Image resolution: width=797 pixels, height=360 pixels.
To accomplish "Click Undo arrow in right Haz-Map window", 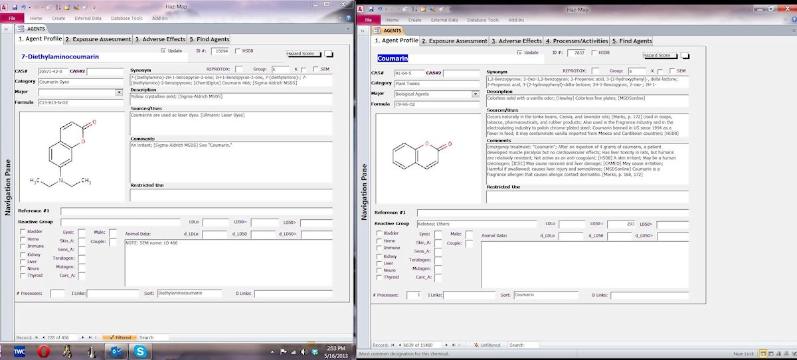I will [x=380, y=8].
